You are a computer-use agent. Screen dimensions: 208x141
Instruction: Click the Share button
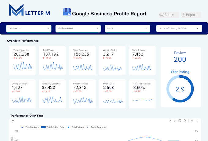(169, 15)
